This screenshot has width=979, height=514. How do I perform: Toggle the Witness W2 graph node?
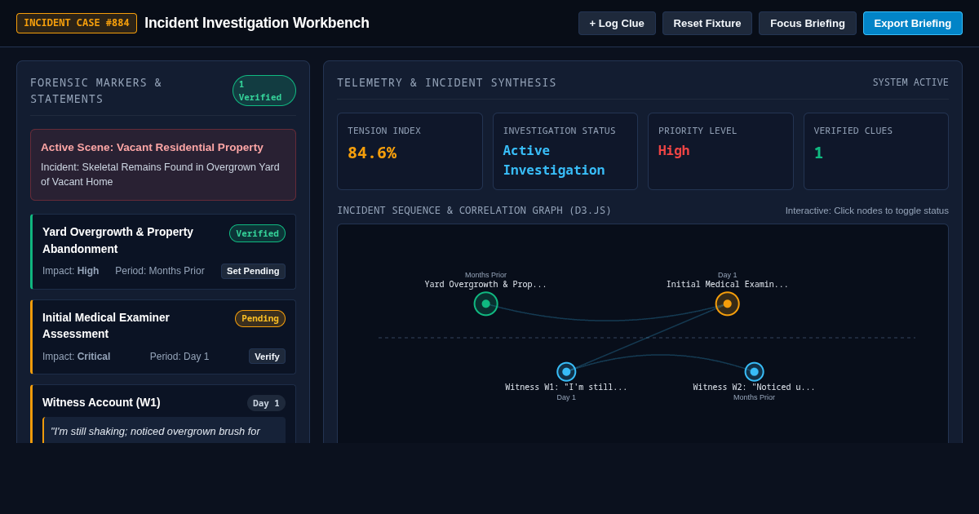coord(754,372)
